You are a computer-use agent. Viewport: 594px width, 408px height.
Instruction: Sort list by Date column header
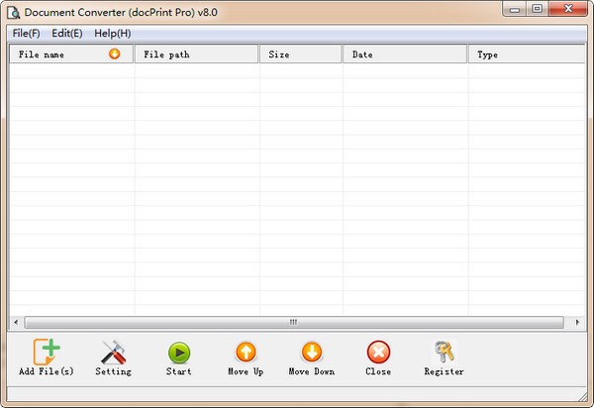pyautogui.click(x=405, y=54)
